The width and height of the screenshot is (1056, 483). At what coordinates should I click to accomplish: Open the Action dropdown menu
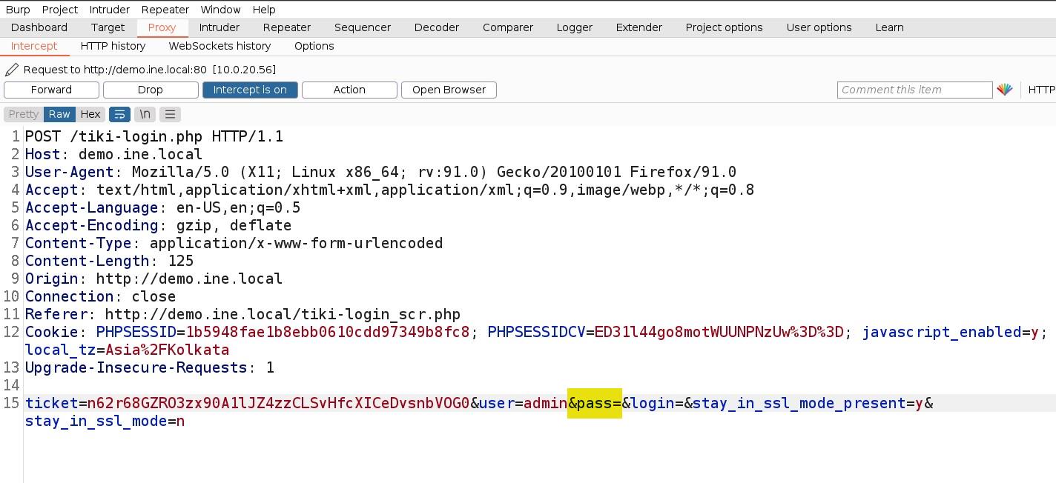[x=349, y=90]
